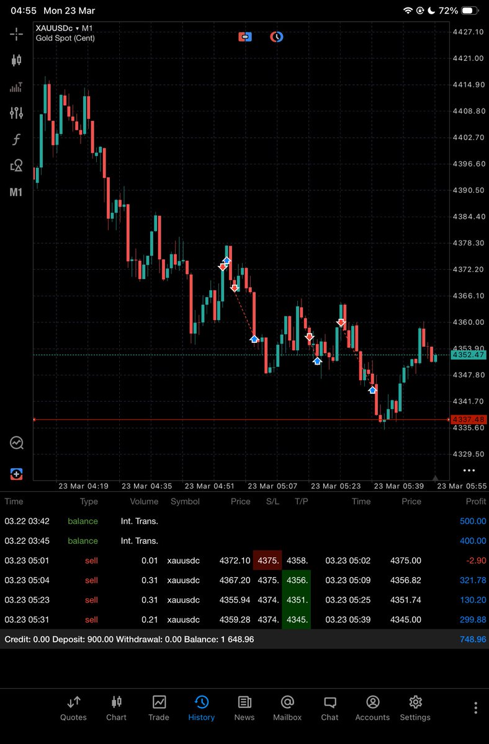Open the News tab
The height and width of the screenshot is (744, 489).
(244, 708)
